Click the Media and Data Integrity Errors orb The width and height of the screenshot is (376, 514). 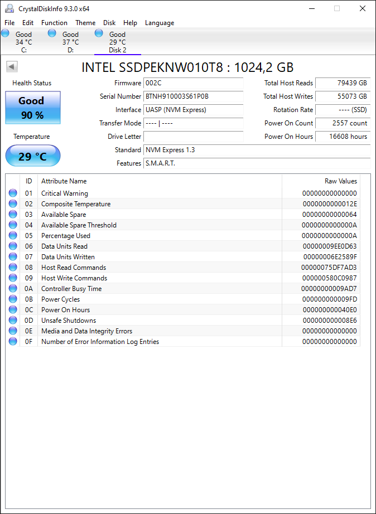tap(13, 331)
